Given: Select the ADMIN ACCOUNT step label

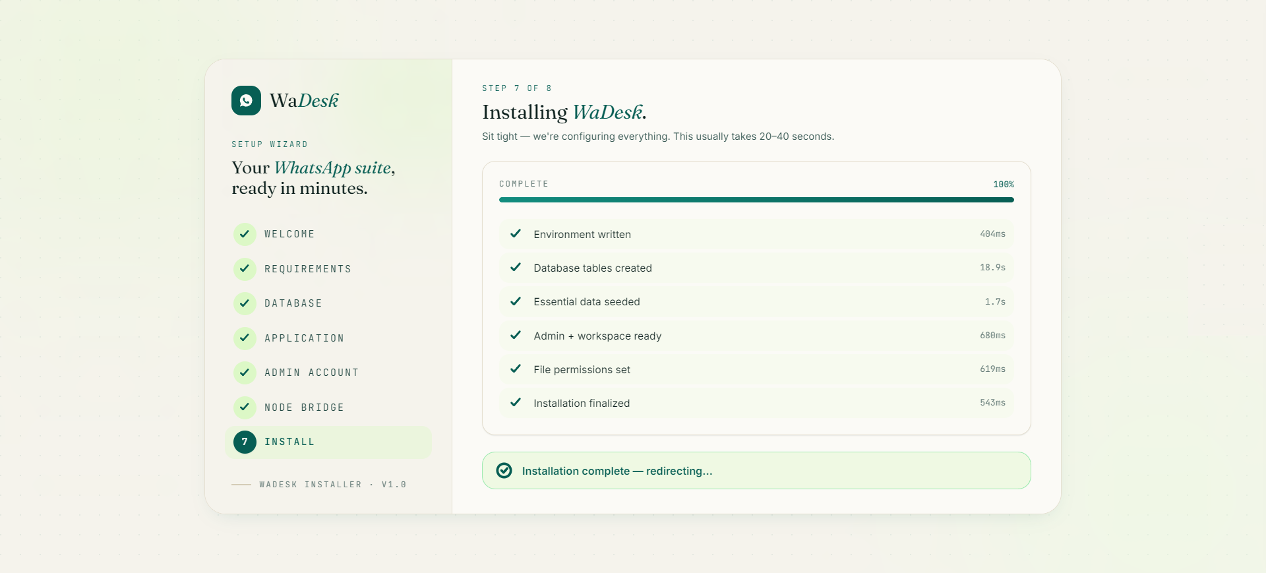Looking at the screenshot, I should point(312,373).
